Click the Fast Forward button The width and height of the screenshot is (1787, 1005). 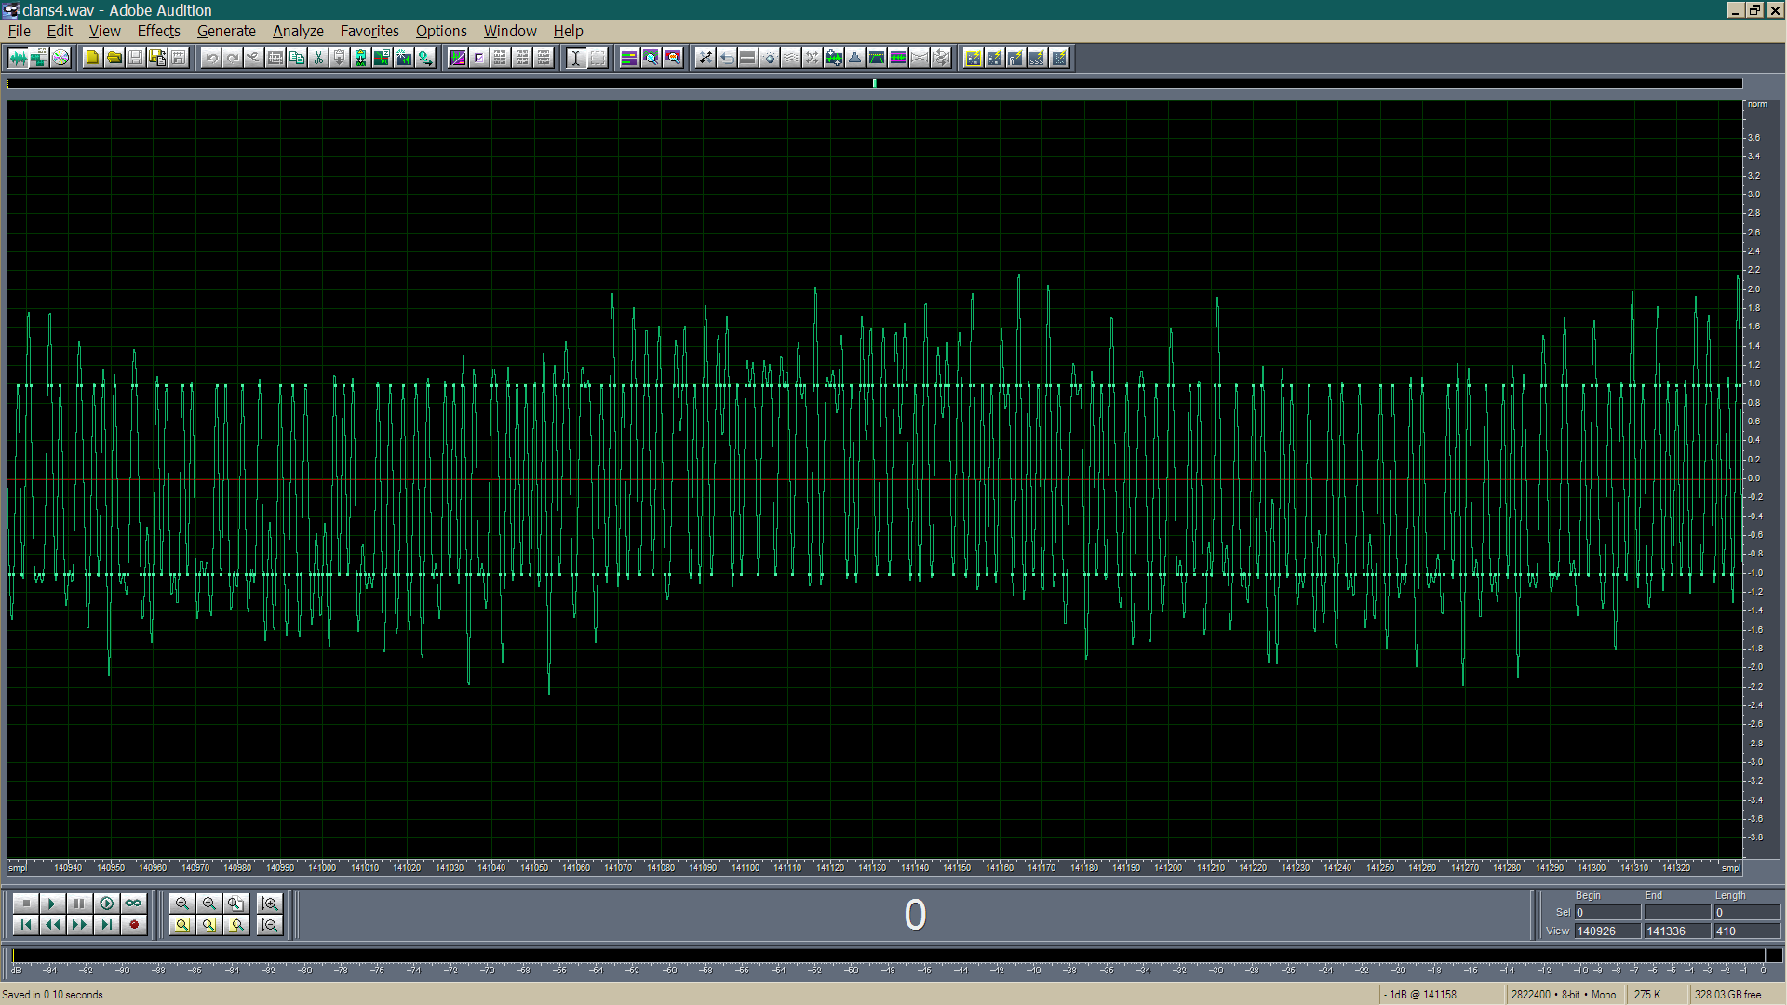coord(79,924)
